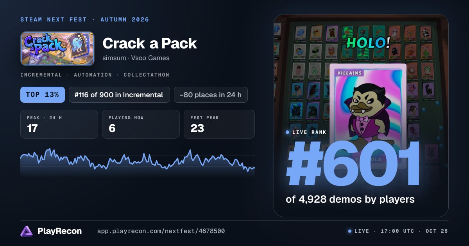Screen dimensions: 469x246
Task: Click the TOP 13% badge
Action: 43,94
